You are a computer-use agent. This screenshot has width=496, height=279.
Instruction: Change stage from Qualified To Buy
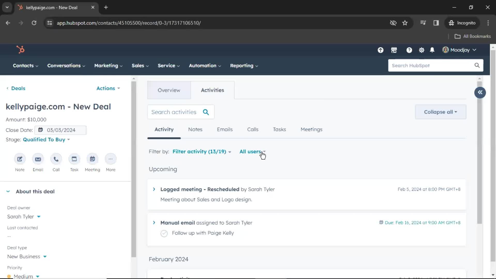point(46,139)
